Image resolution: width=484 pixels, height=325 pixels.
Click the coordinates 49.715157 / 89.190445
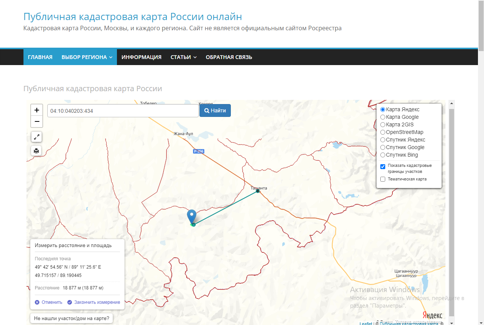click(58, 275)
